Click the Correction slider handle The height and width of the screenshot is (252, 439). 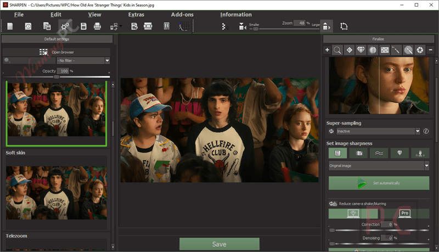tap(332, 230)
